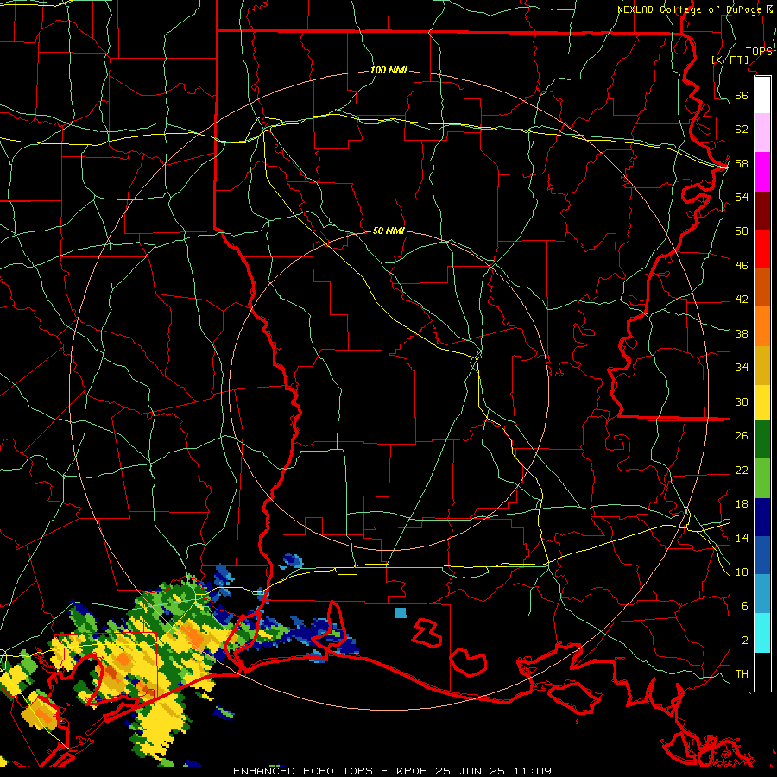Click the yellow 30 kft legend color
Image resolution: width=777 pixels, height=777 pixels.
pyautogui.click(x=762, y=401)
